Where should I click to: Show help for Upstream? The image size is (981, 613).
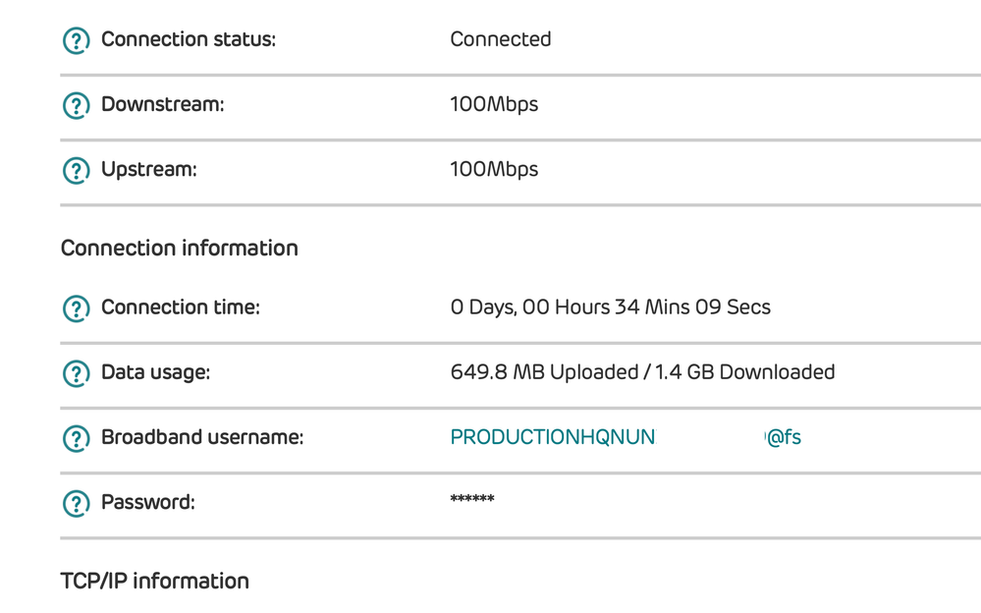tap(77, 171)
